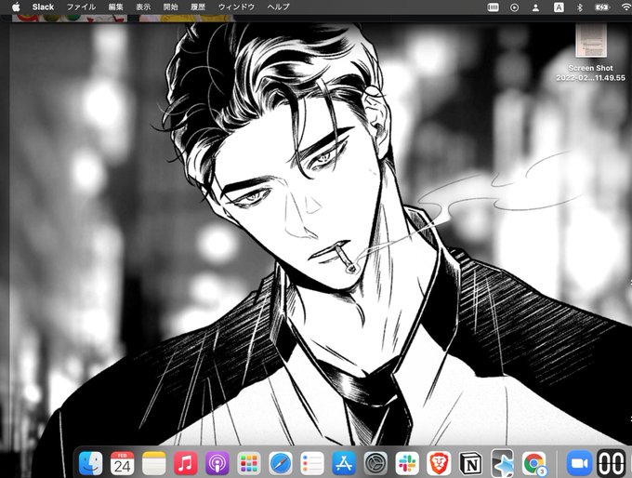Click the Now Playing menu bar icon
The height and width of the screenshot is (478, 632).
click(x=514, y=7)
